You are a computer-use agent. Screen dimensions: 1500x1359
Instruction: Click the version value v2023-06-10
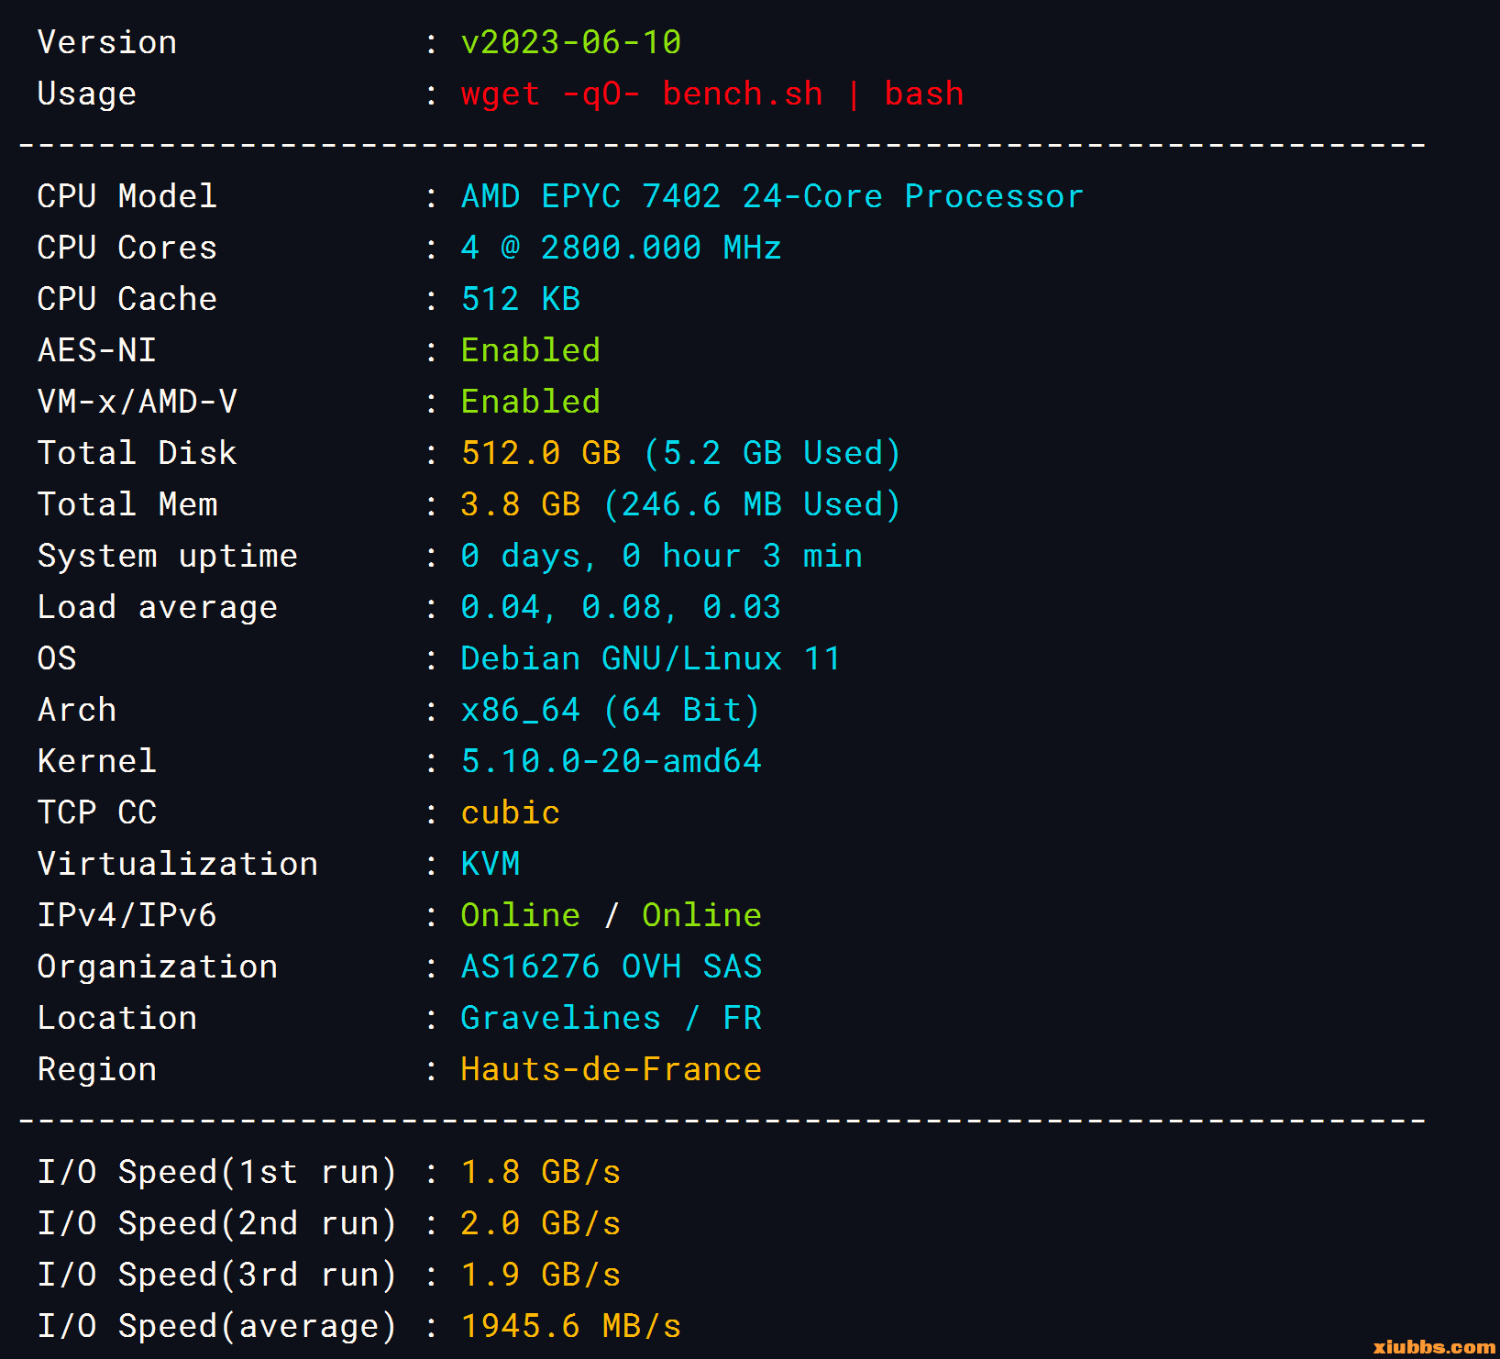pos(570,42)
